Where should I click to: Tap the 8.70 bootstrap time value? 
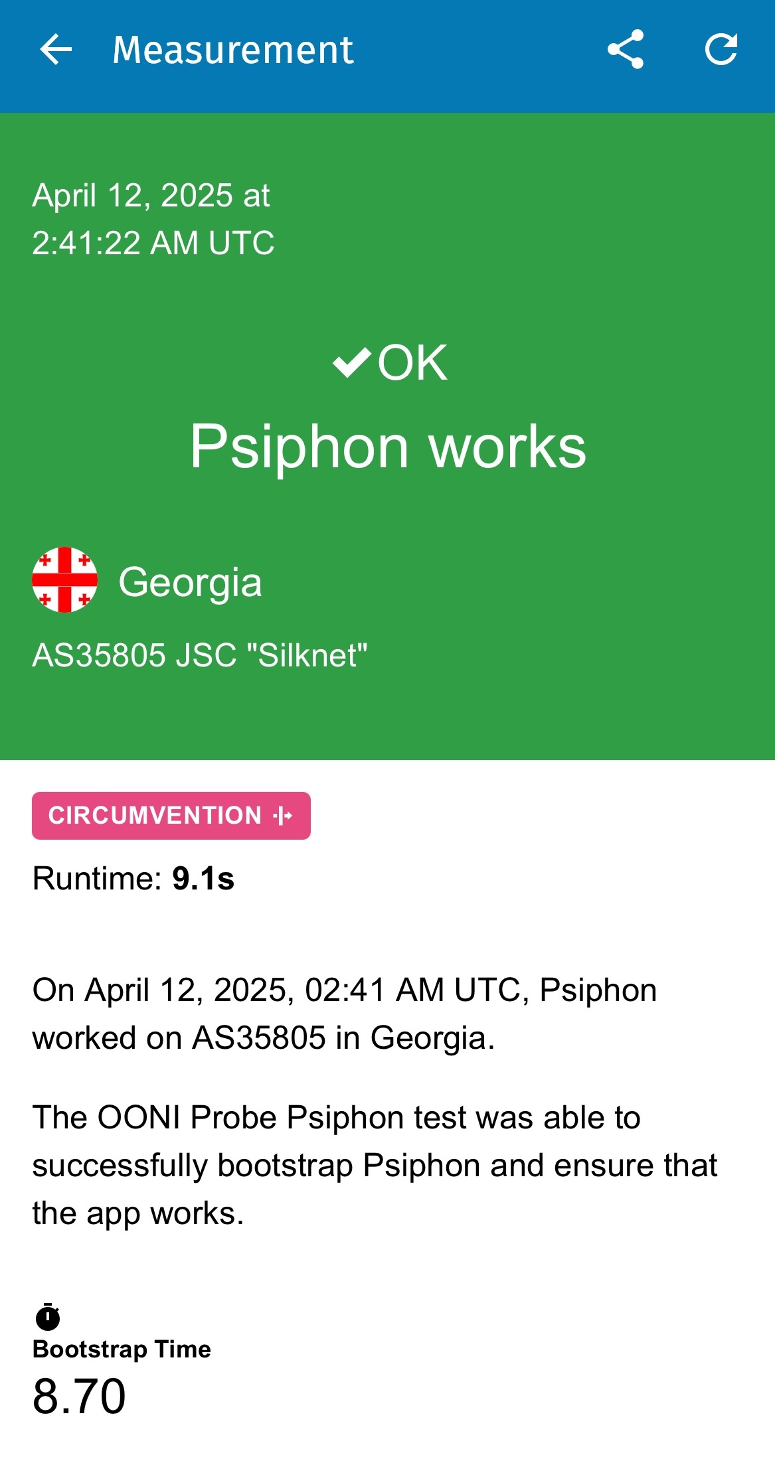click(79, 1397)
